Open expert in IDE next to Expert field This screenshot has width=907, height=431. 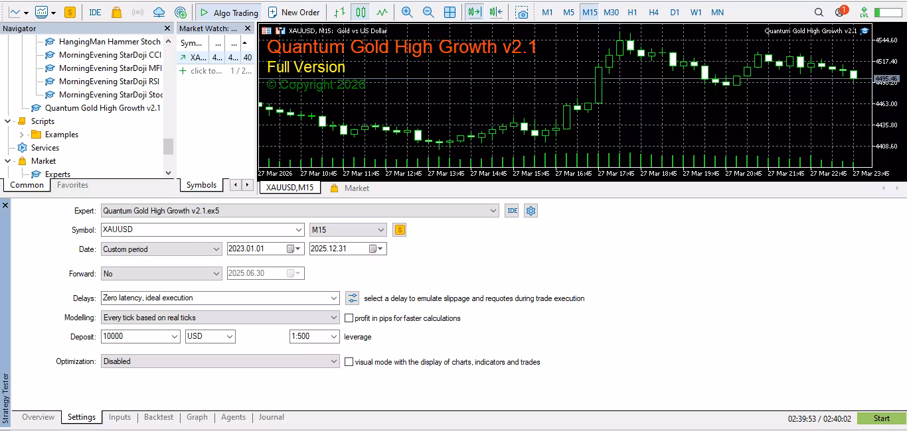512,211
